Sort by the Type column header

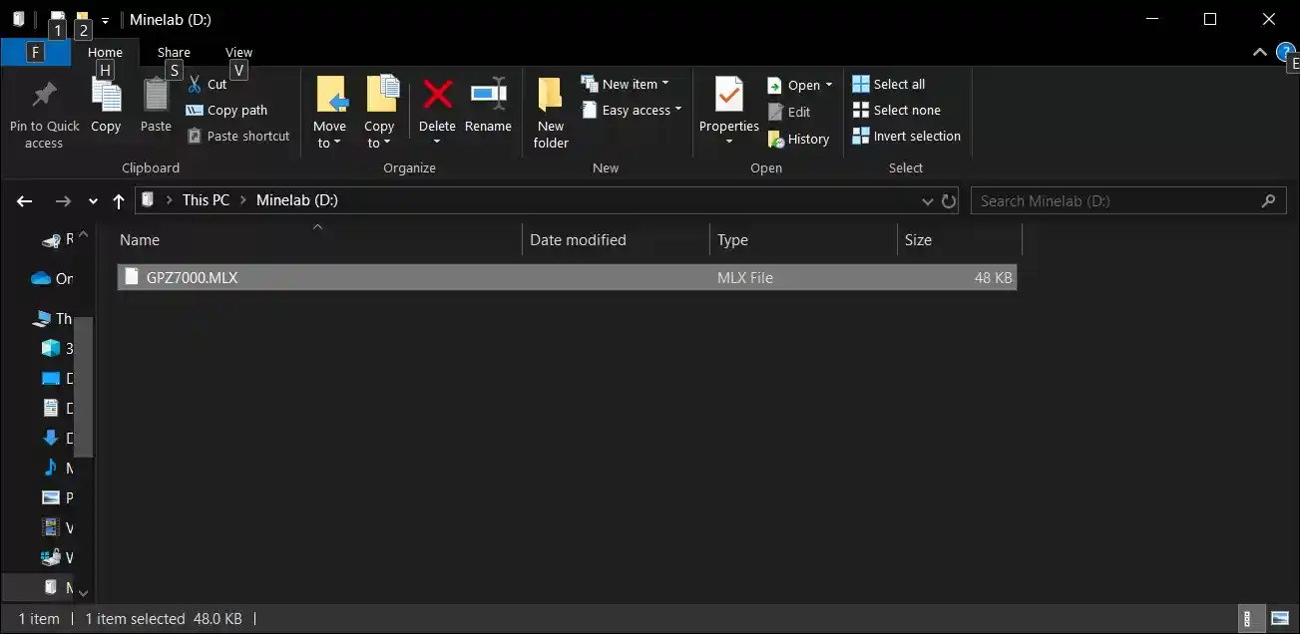[x=804, y=240]
